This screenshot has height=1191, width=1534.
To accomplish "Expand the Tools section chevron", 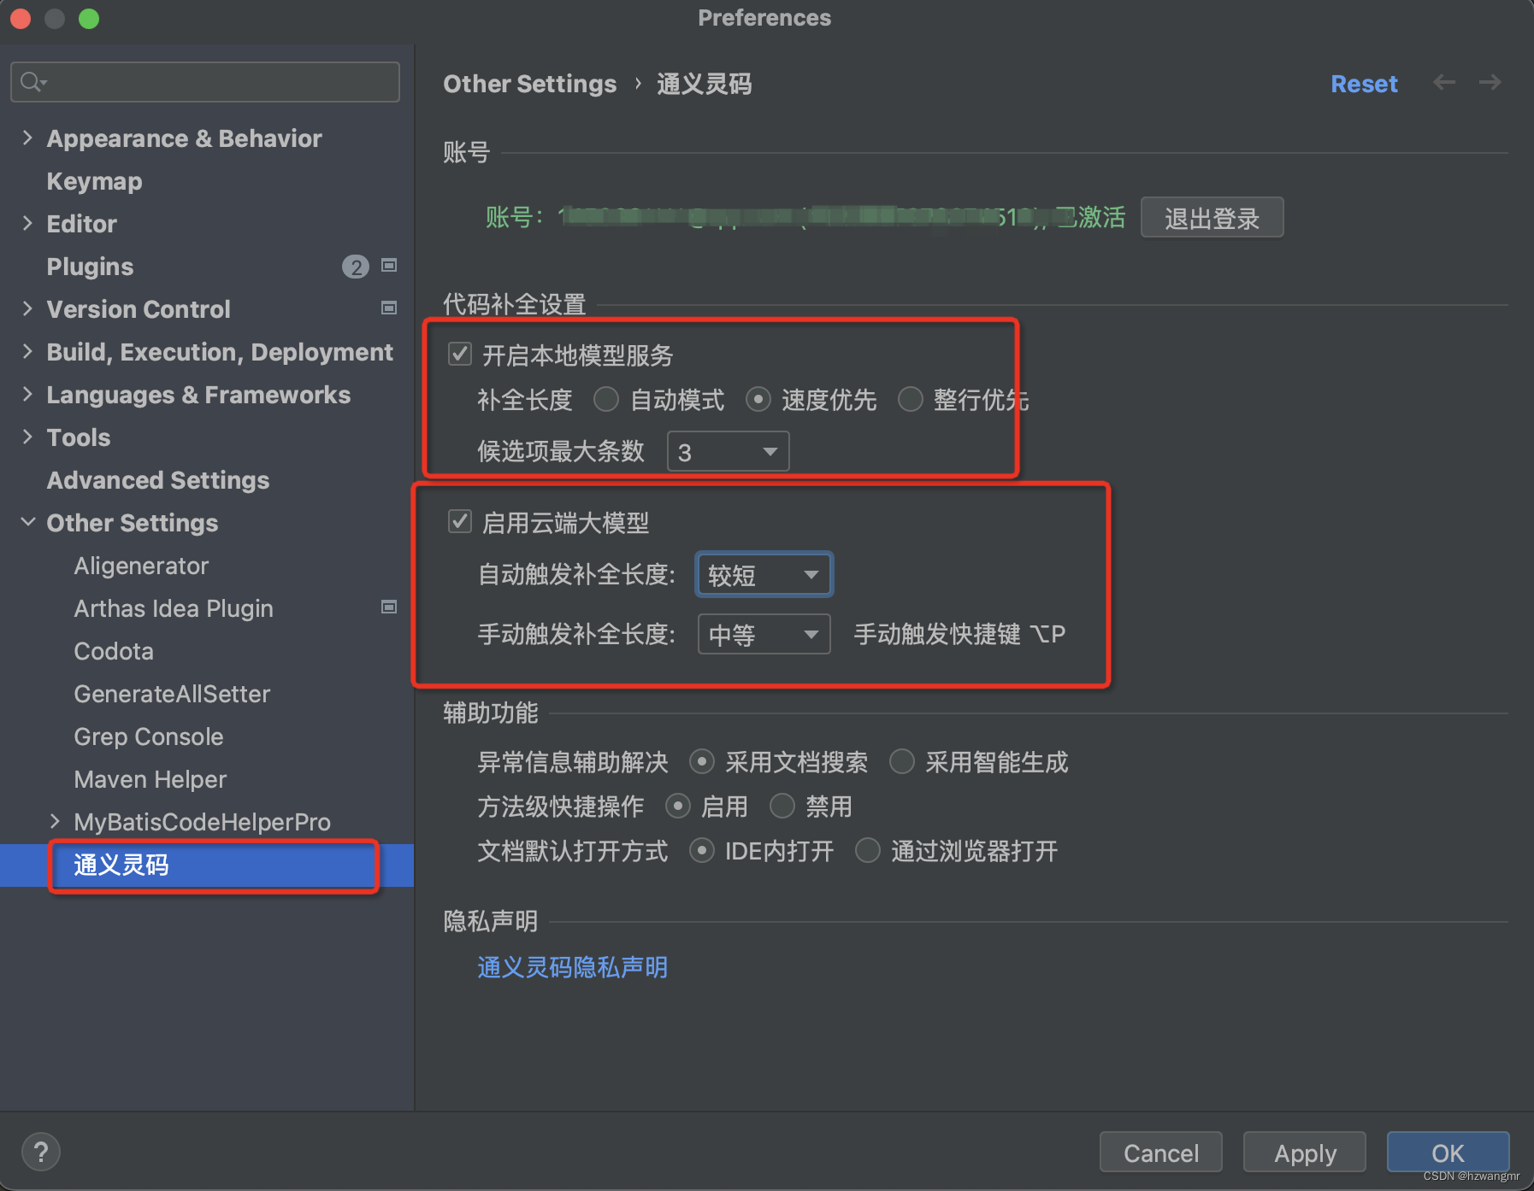I will pos(27,437).
